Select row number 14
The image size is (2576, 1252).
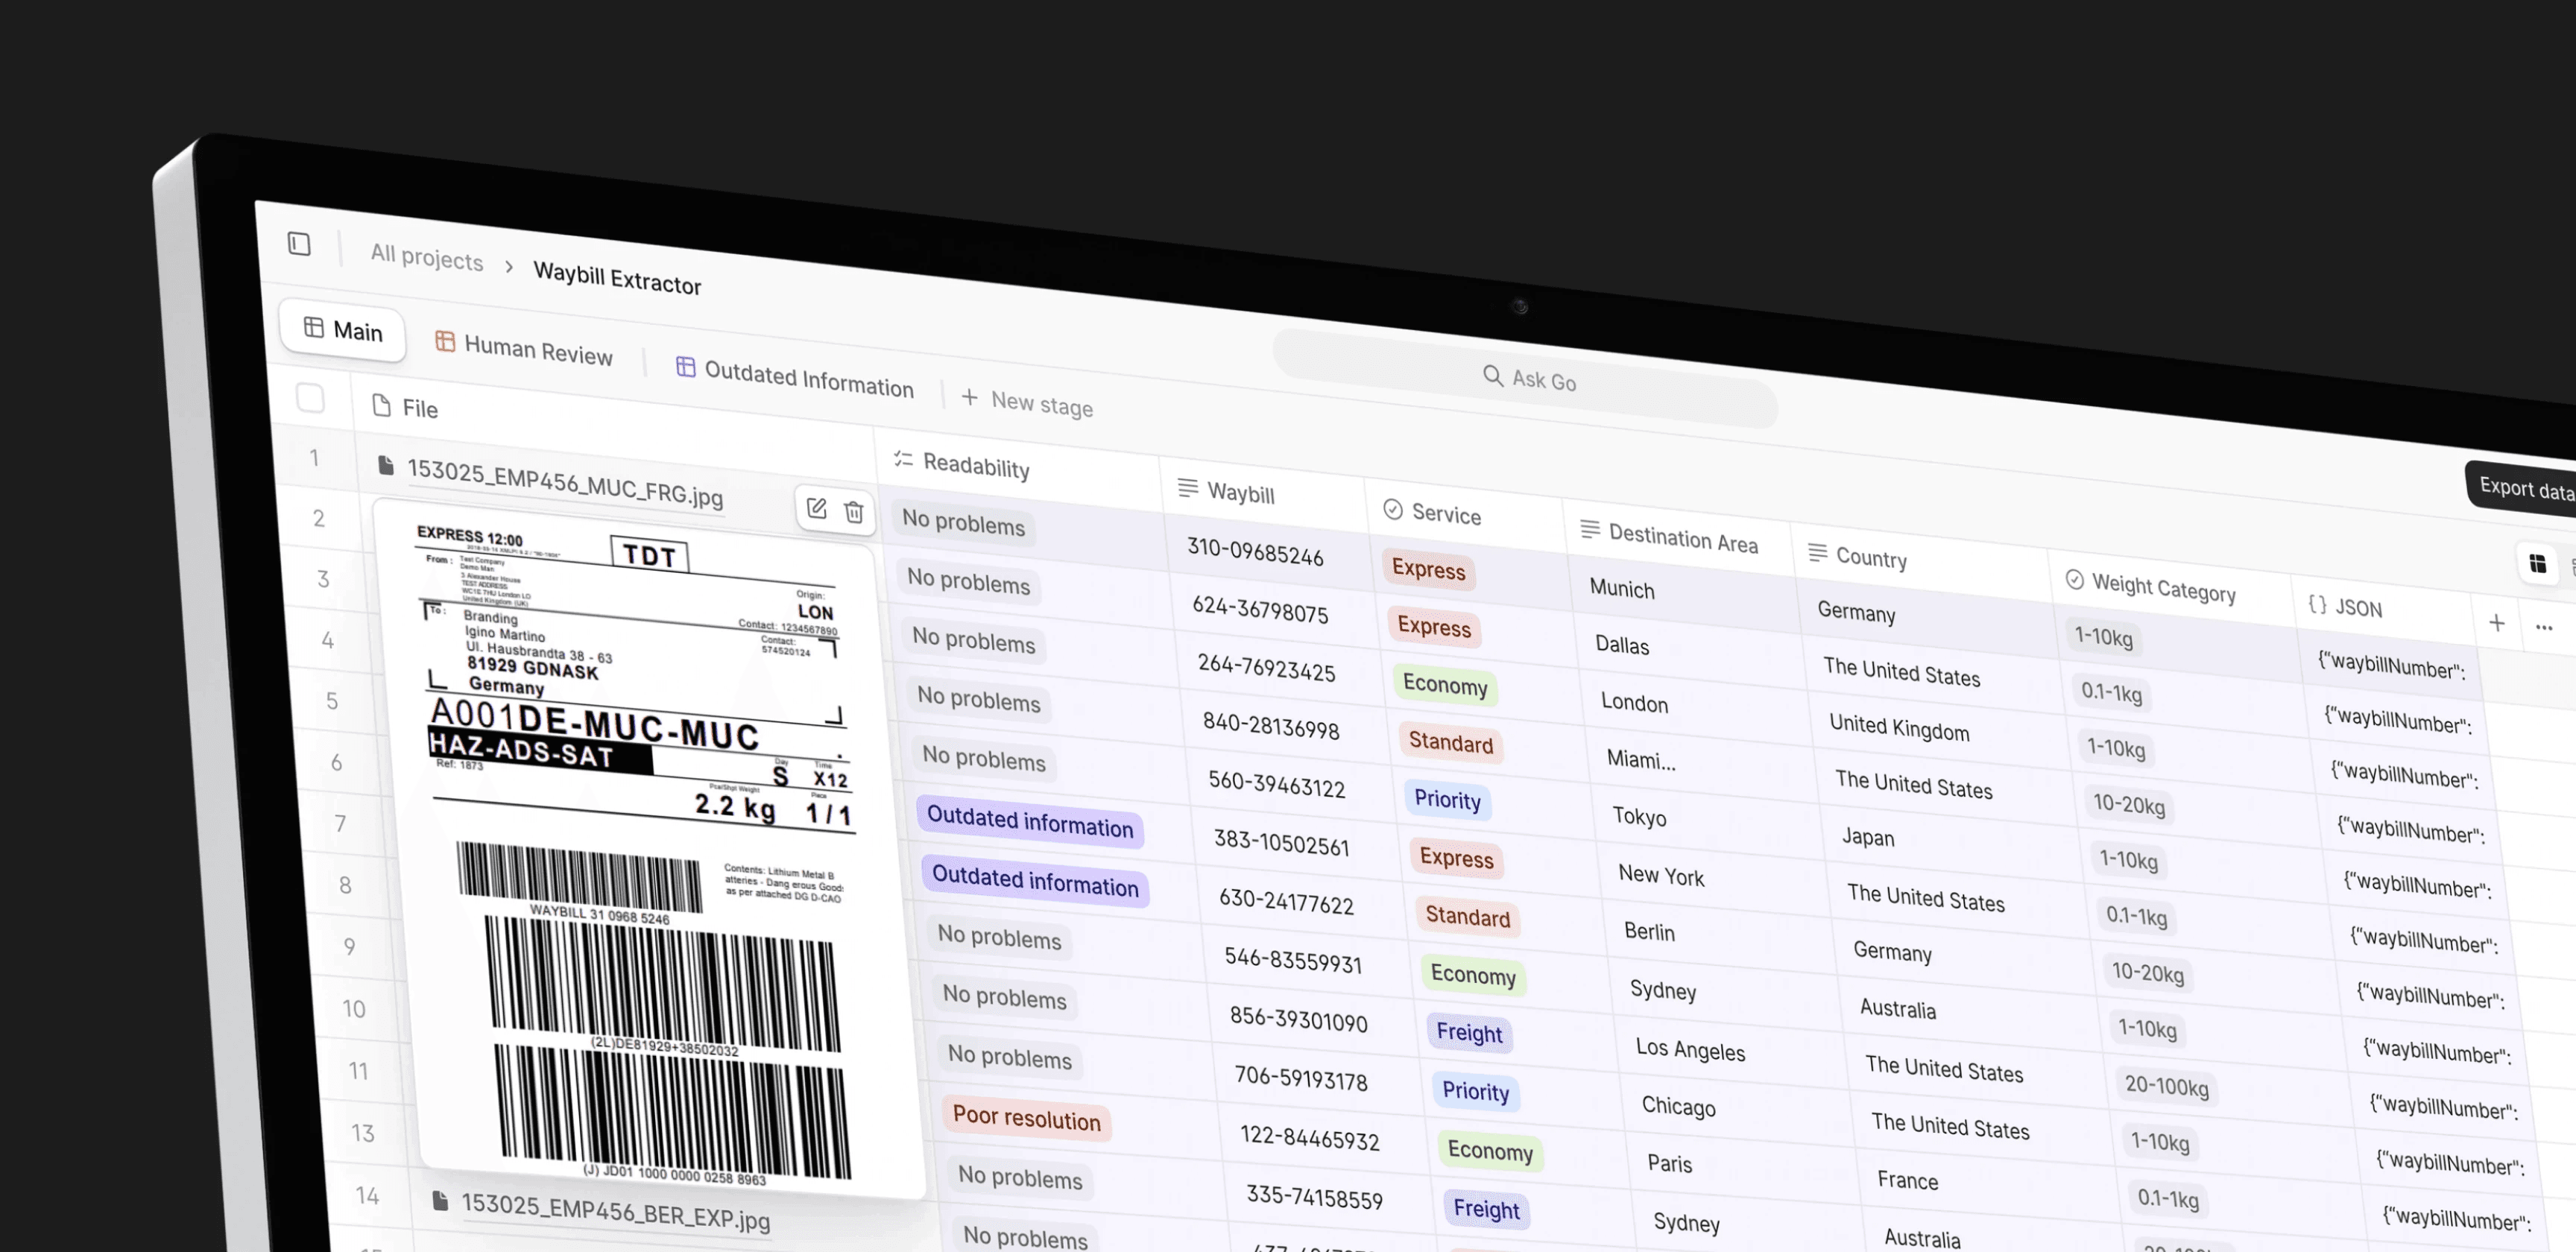[367, 1196]
